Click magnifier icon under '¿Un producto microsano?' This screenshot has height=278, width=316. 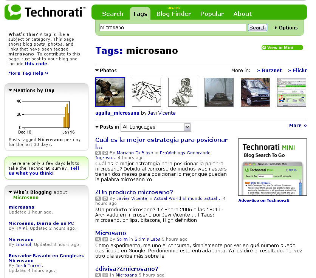98,198
